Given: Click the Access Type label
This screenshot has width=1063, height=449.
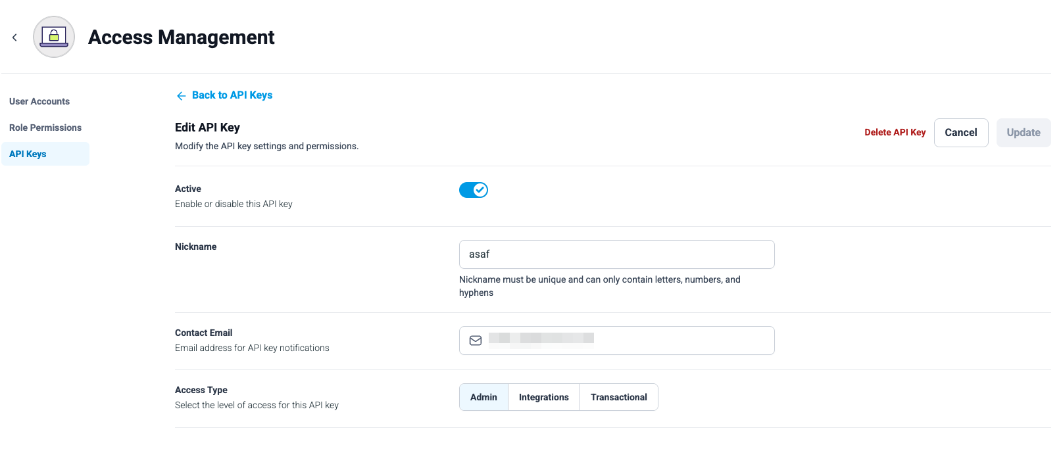Looking at the screenshot, I should [201, 390].
